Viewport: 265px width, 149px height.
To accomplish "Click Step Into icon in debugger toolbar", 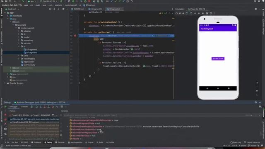I will click(41, 107).
